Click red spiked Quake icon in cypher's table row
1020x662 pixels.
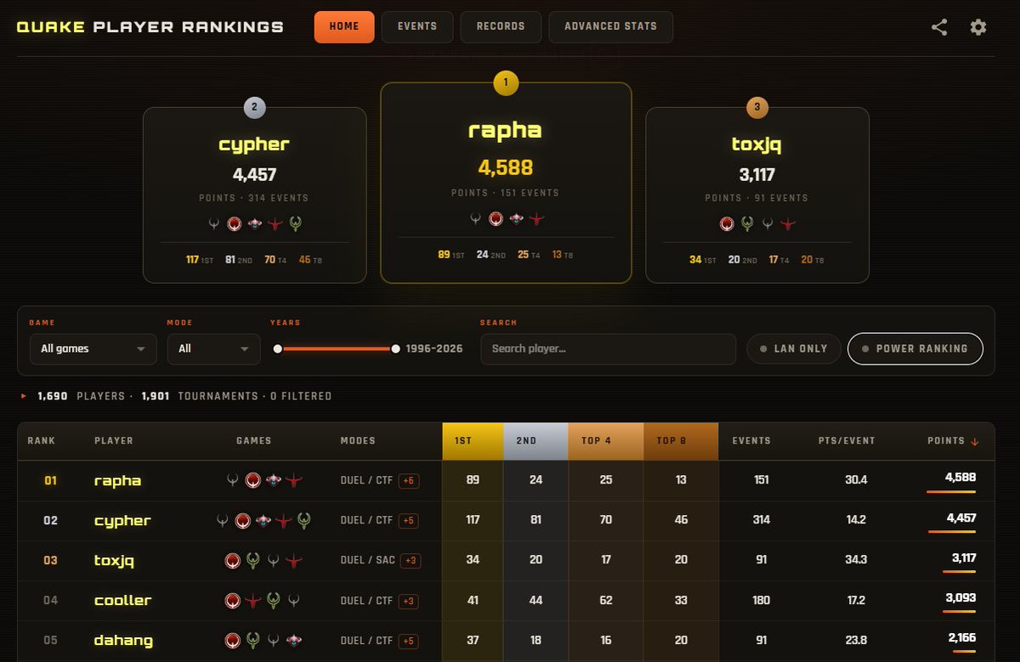point(283,521)
